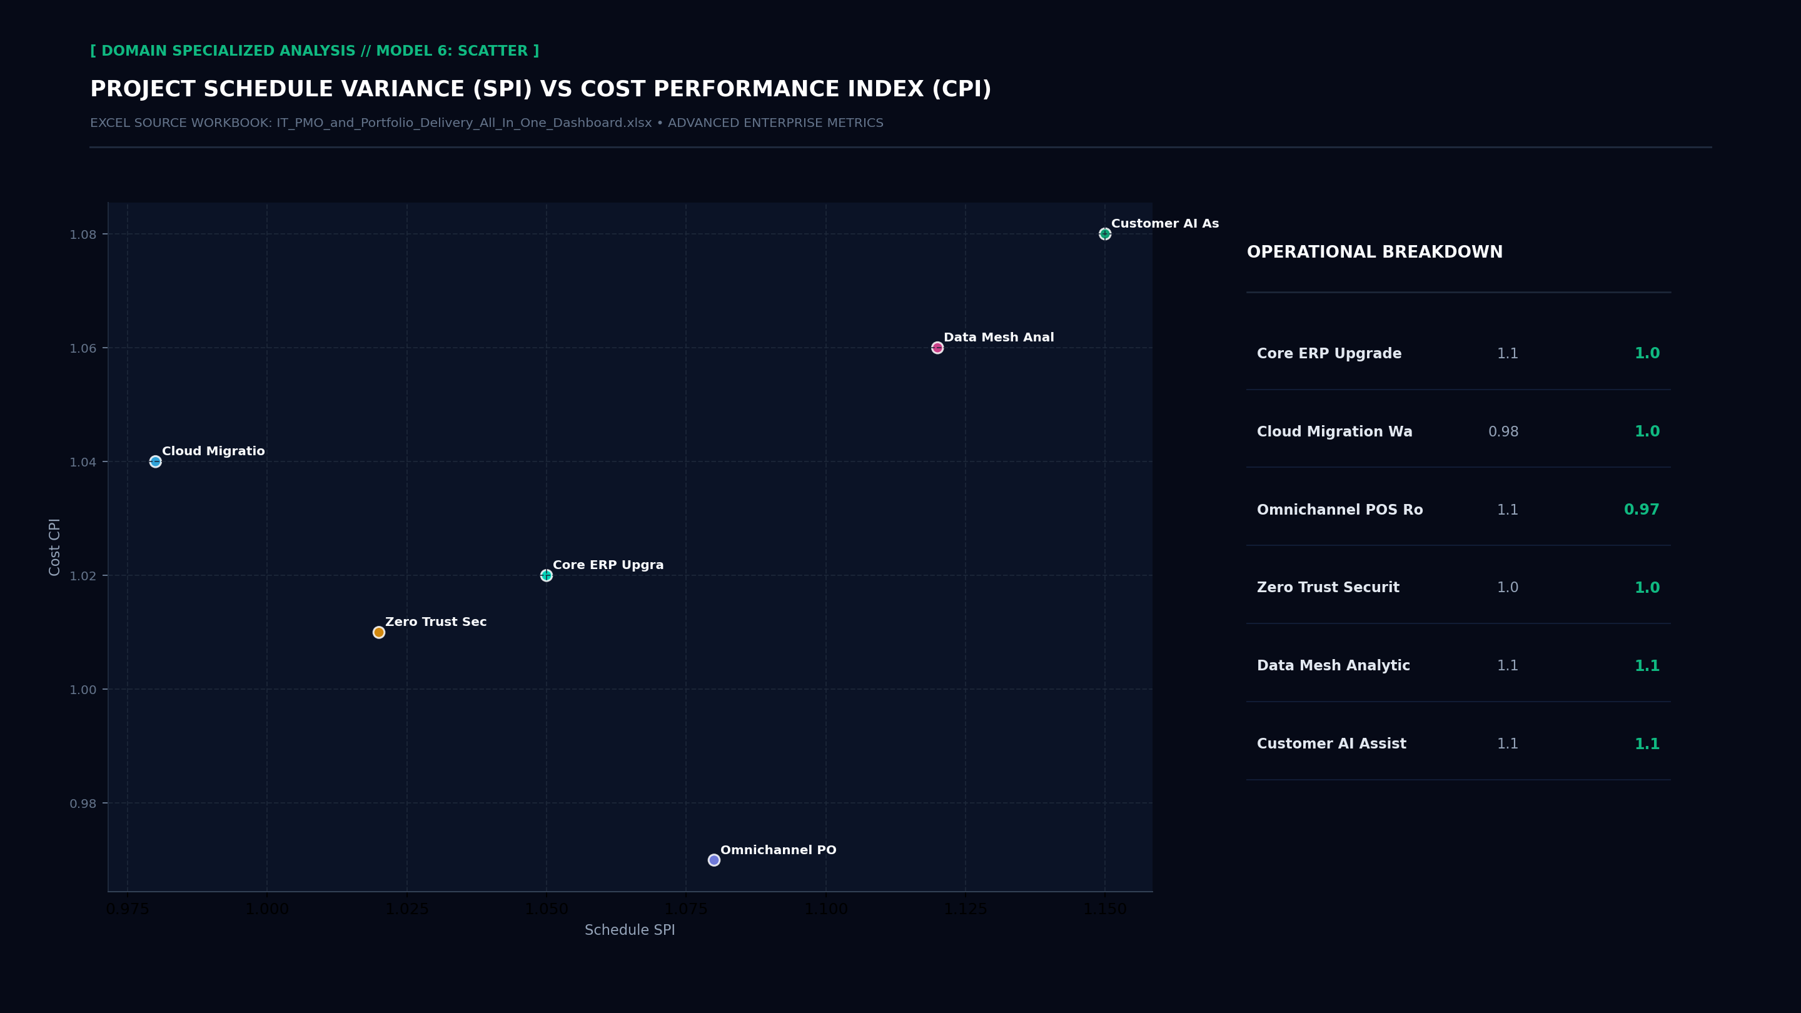Viewport: 1801px width, 1013px height.
Task: Click the Data Mesh Anal scatter point
Action: point(937,348)
